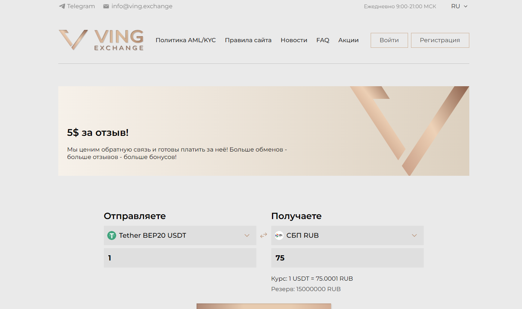Open the Акции menu item
This screenshot has height=309, width=522.
coord(349,40)
